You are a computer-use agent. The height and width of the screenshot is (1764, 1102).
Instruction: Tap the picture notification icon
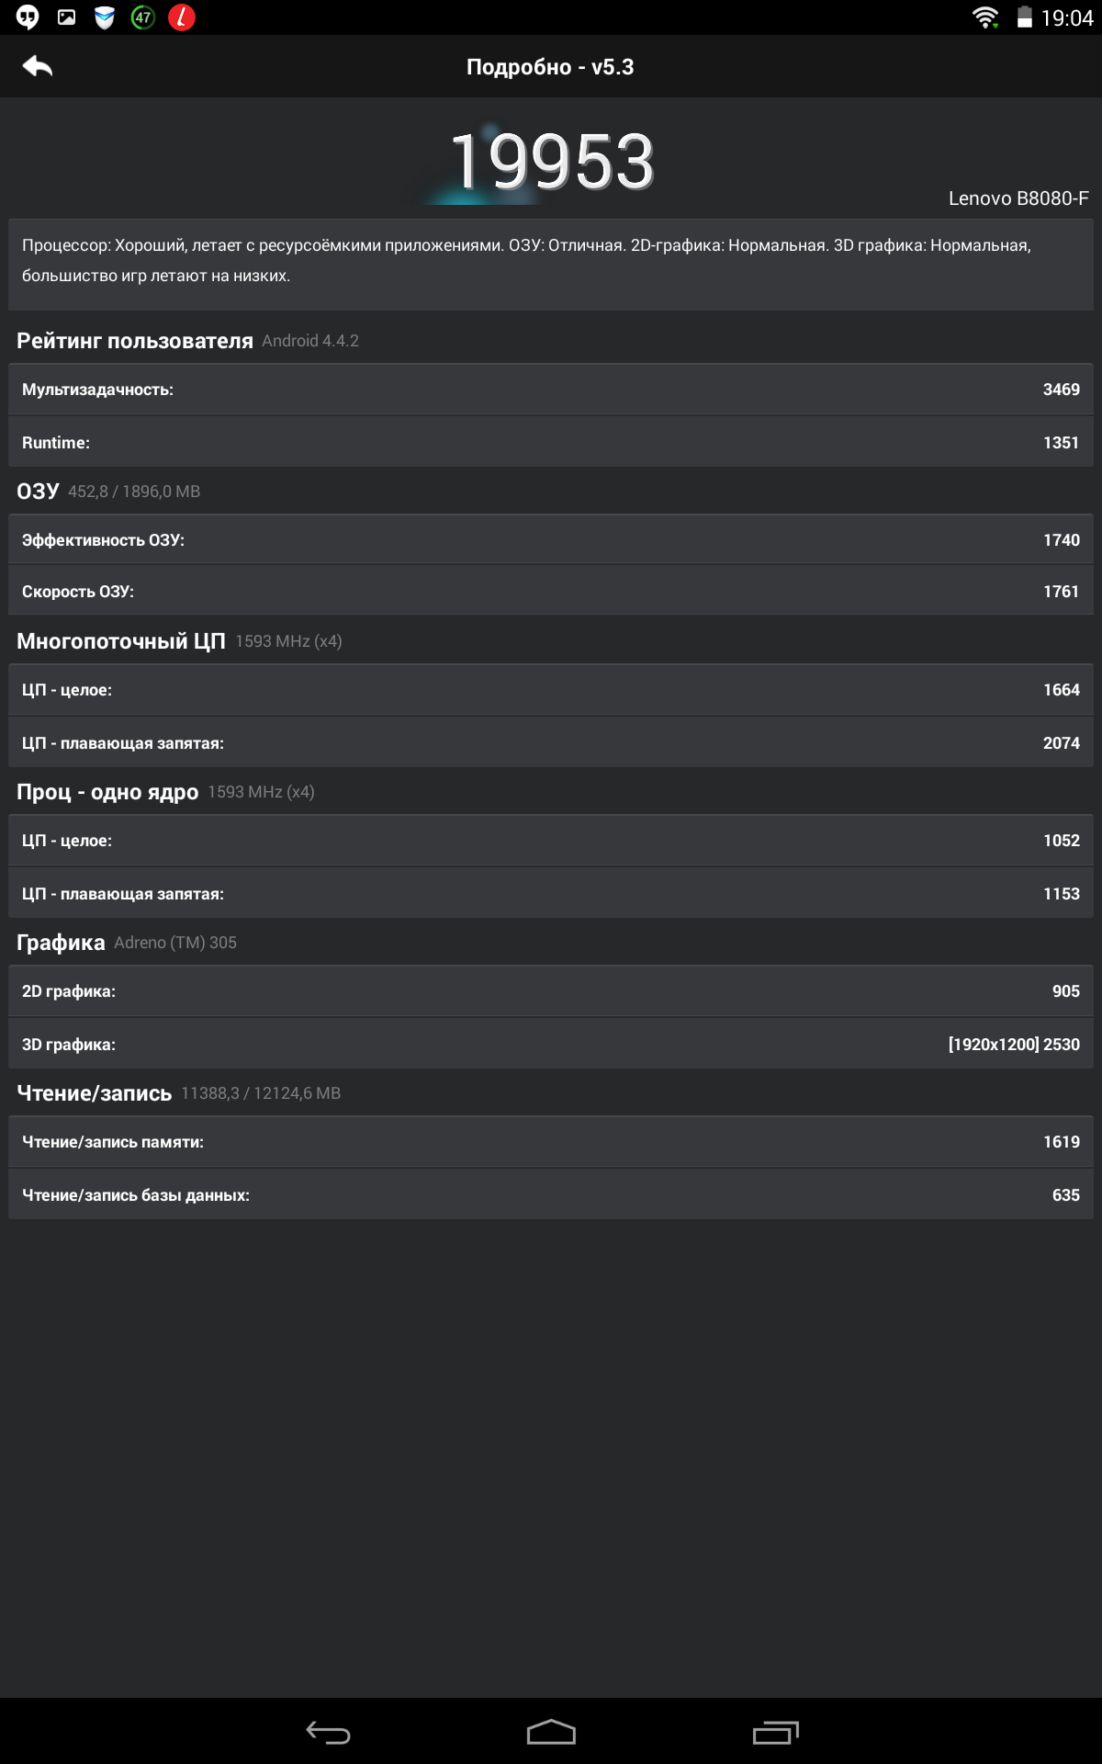click(66, 17)
